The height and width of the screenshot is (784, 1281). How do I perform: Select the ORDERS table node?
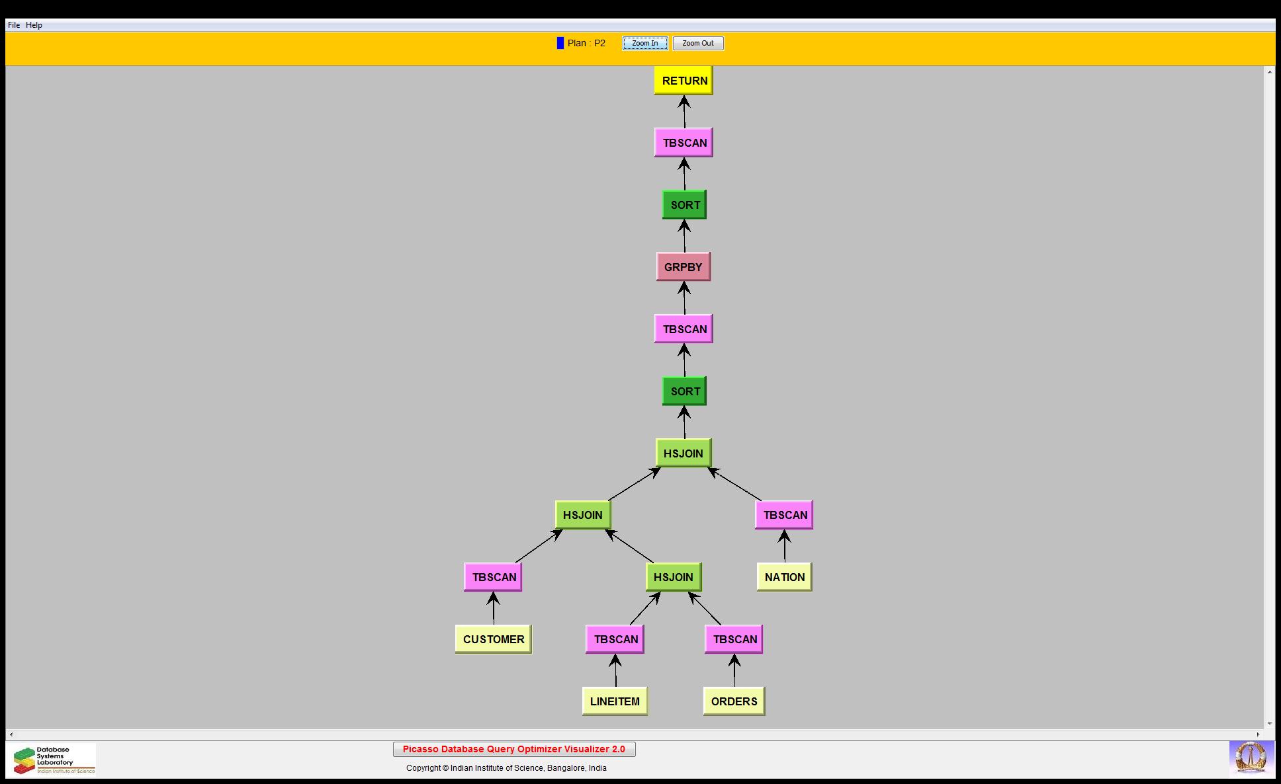pos(734,701)
